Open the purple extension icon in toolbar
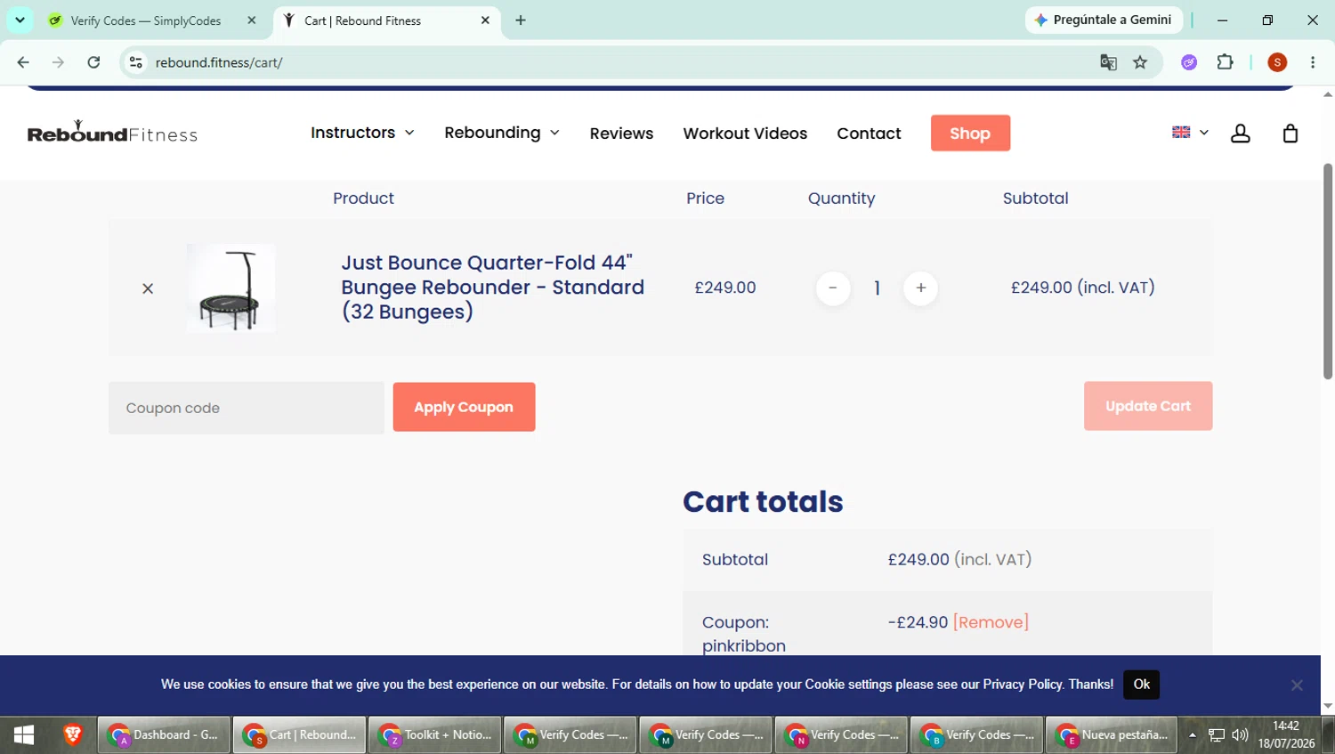 1189,62
